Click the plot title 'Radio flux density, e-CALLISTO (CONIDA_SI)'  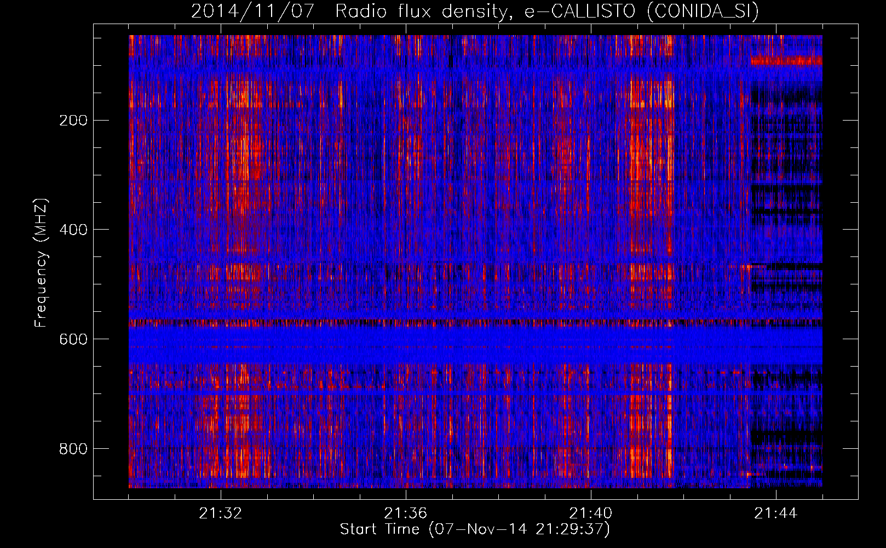tap(547, 11)
